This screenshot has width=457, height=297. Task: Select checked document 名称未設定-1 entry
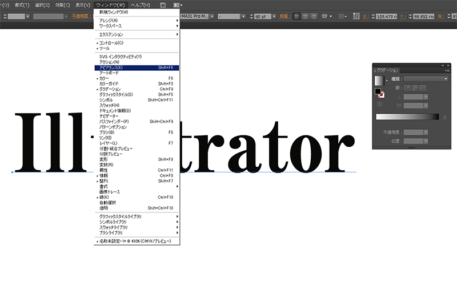coord(137,242)
